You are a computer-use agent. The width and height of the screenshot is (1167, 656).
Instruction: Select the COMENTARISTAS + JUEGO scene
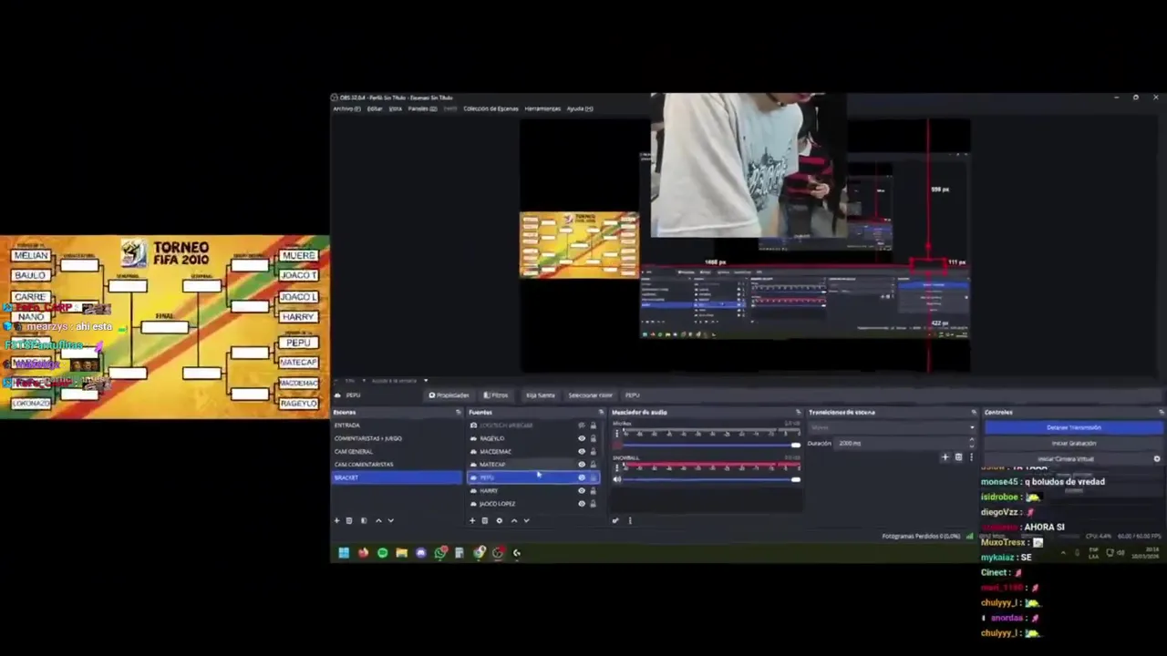pyautogui.click(x=397, y=438)
